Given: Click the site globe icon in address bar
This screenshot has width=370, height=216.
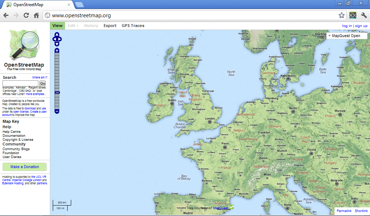Looking at the screenshot, I should tap(47, 15).
